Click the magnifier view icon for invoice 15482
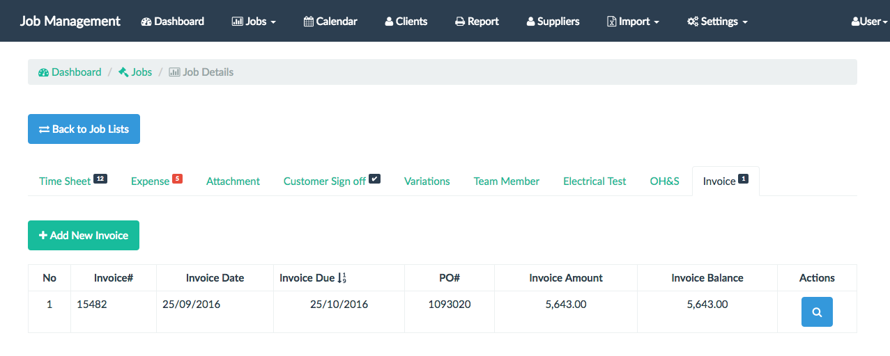Viewport: 890px width, 356px height. coord(817,312)
